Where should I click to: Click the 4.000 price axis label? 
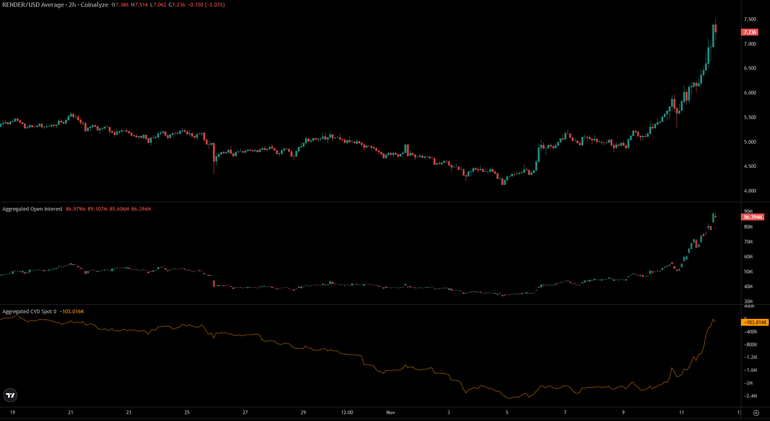coord(750,191)
